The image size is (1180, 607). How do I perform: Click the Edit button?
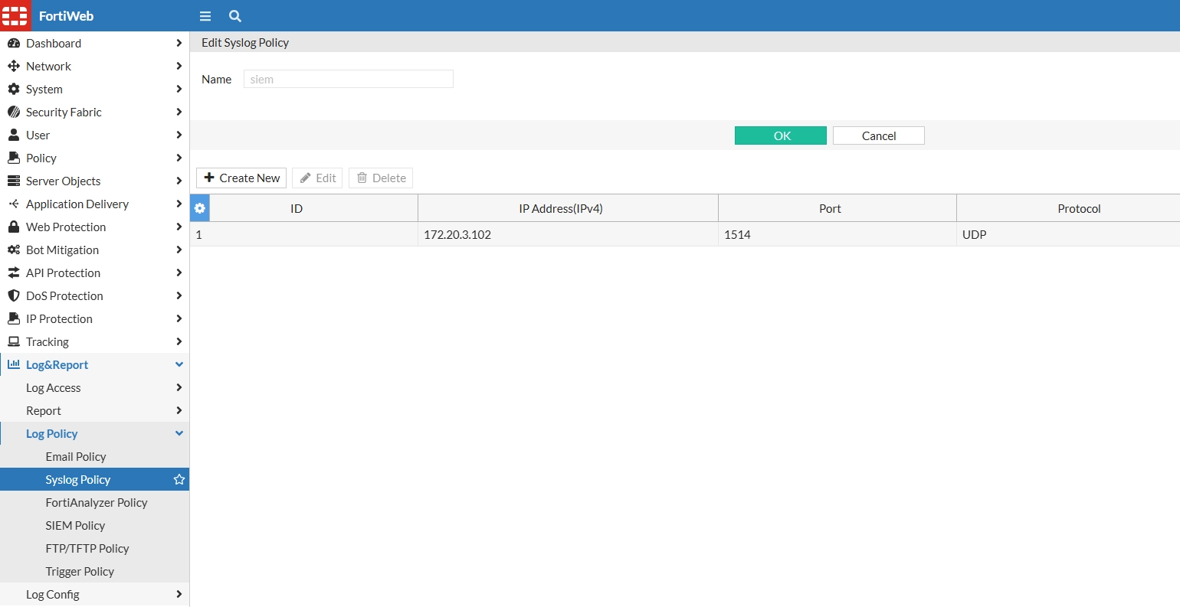(x=317, y=178)
